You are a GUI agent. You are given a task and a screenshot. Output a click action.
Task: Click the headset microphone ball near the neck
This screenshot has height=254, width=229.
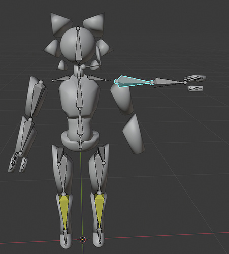tap(83, 67)
